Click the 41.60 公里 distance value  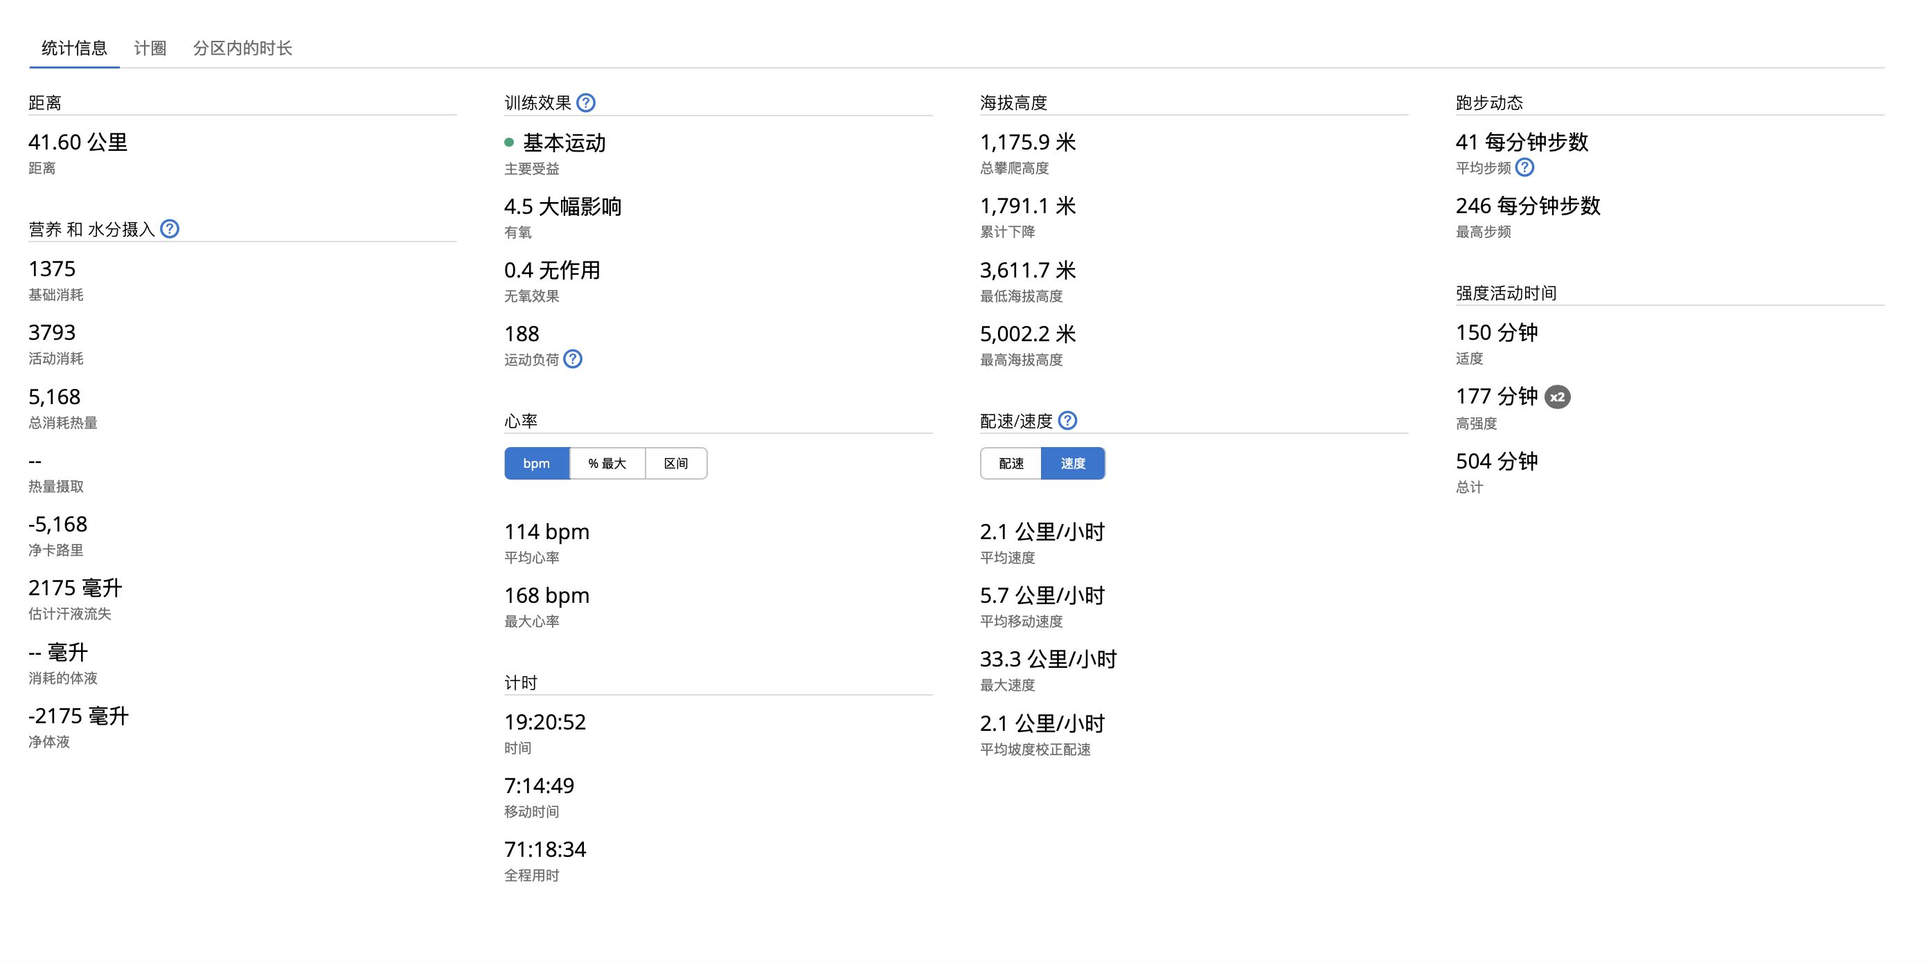(78, 142)
